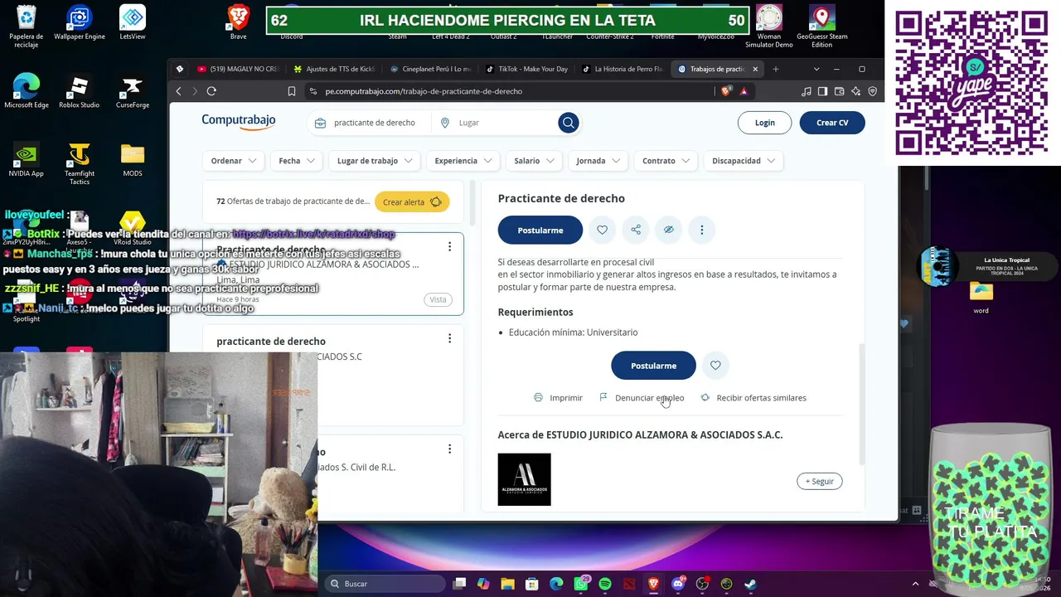Open Discord from the taskbar
The image size is (1061, 597).
678,584
